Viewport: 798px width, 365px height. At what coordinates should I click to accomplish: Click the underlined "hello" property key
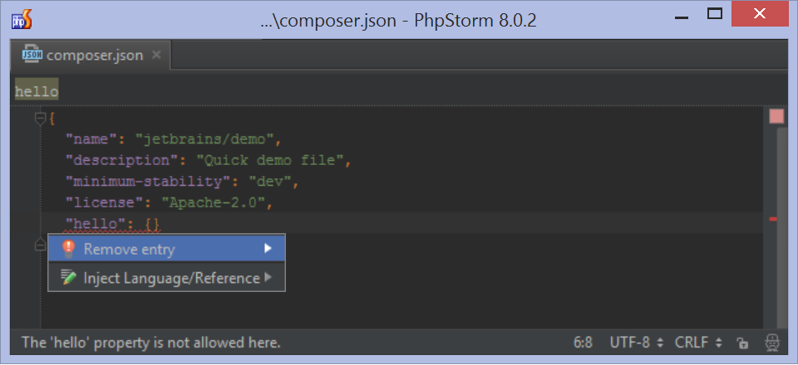[x=96, y=223]
